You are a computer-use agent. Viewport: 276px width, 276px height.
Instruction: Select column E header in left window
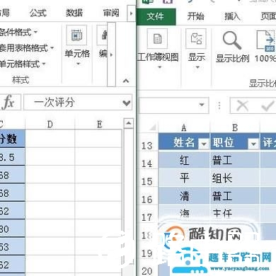pyautogui.click(x=99, y=124)
